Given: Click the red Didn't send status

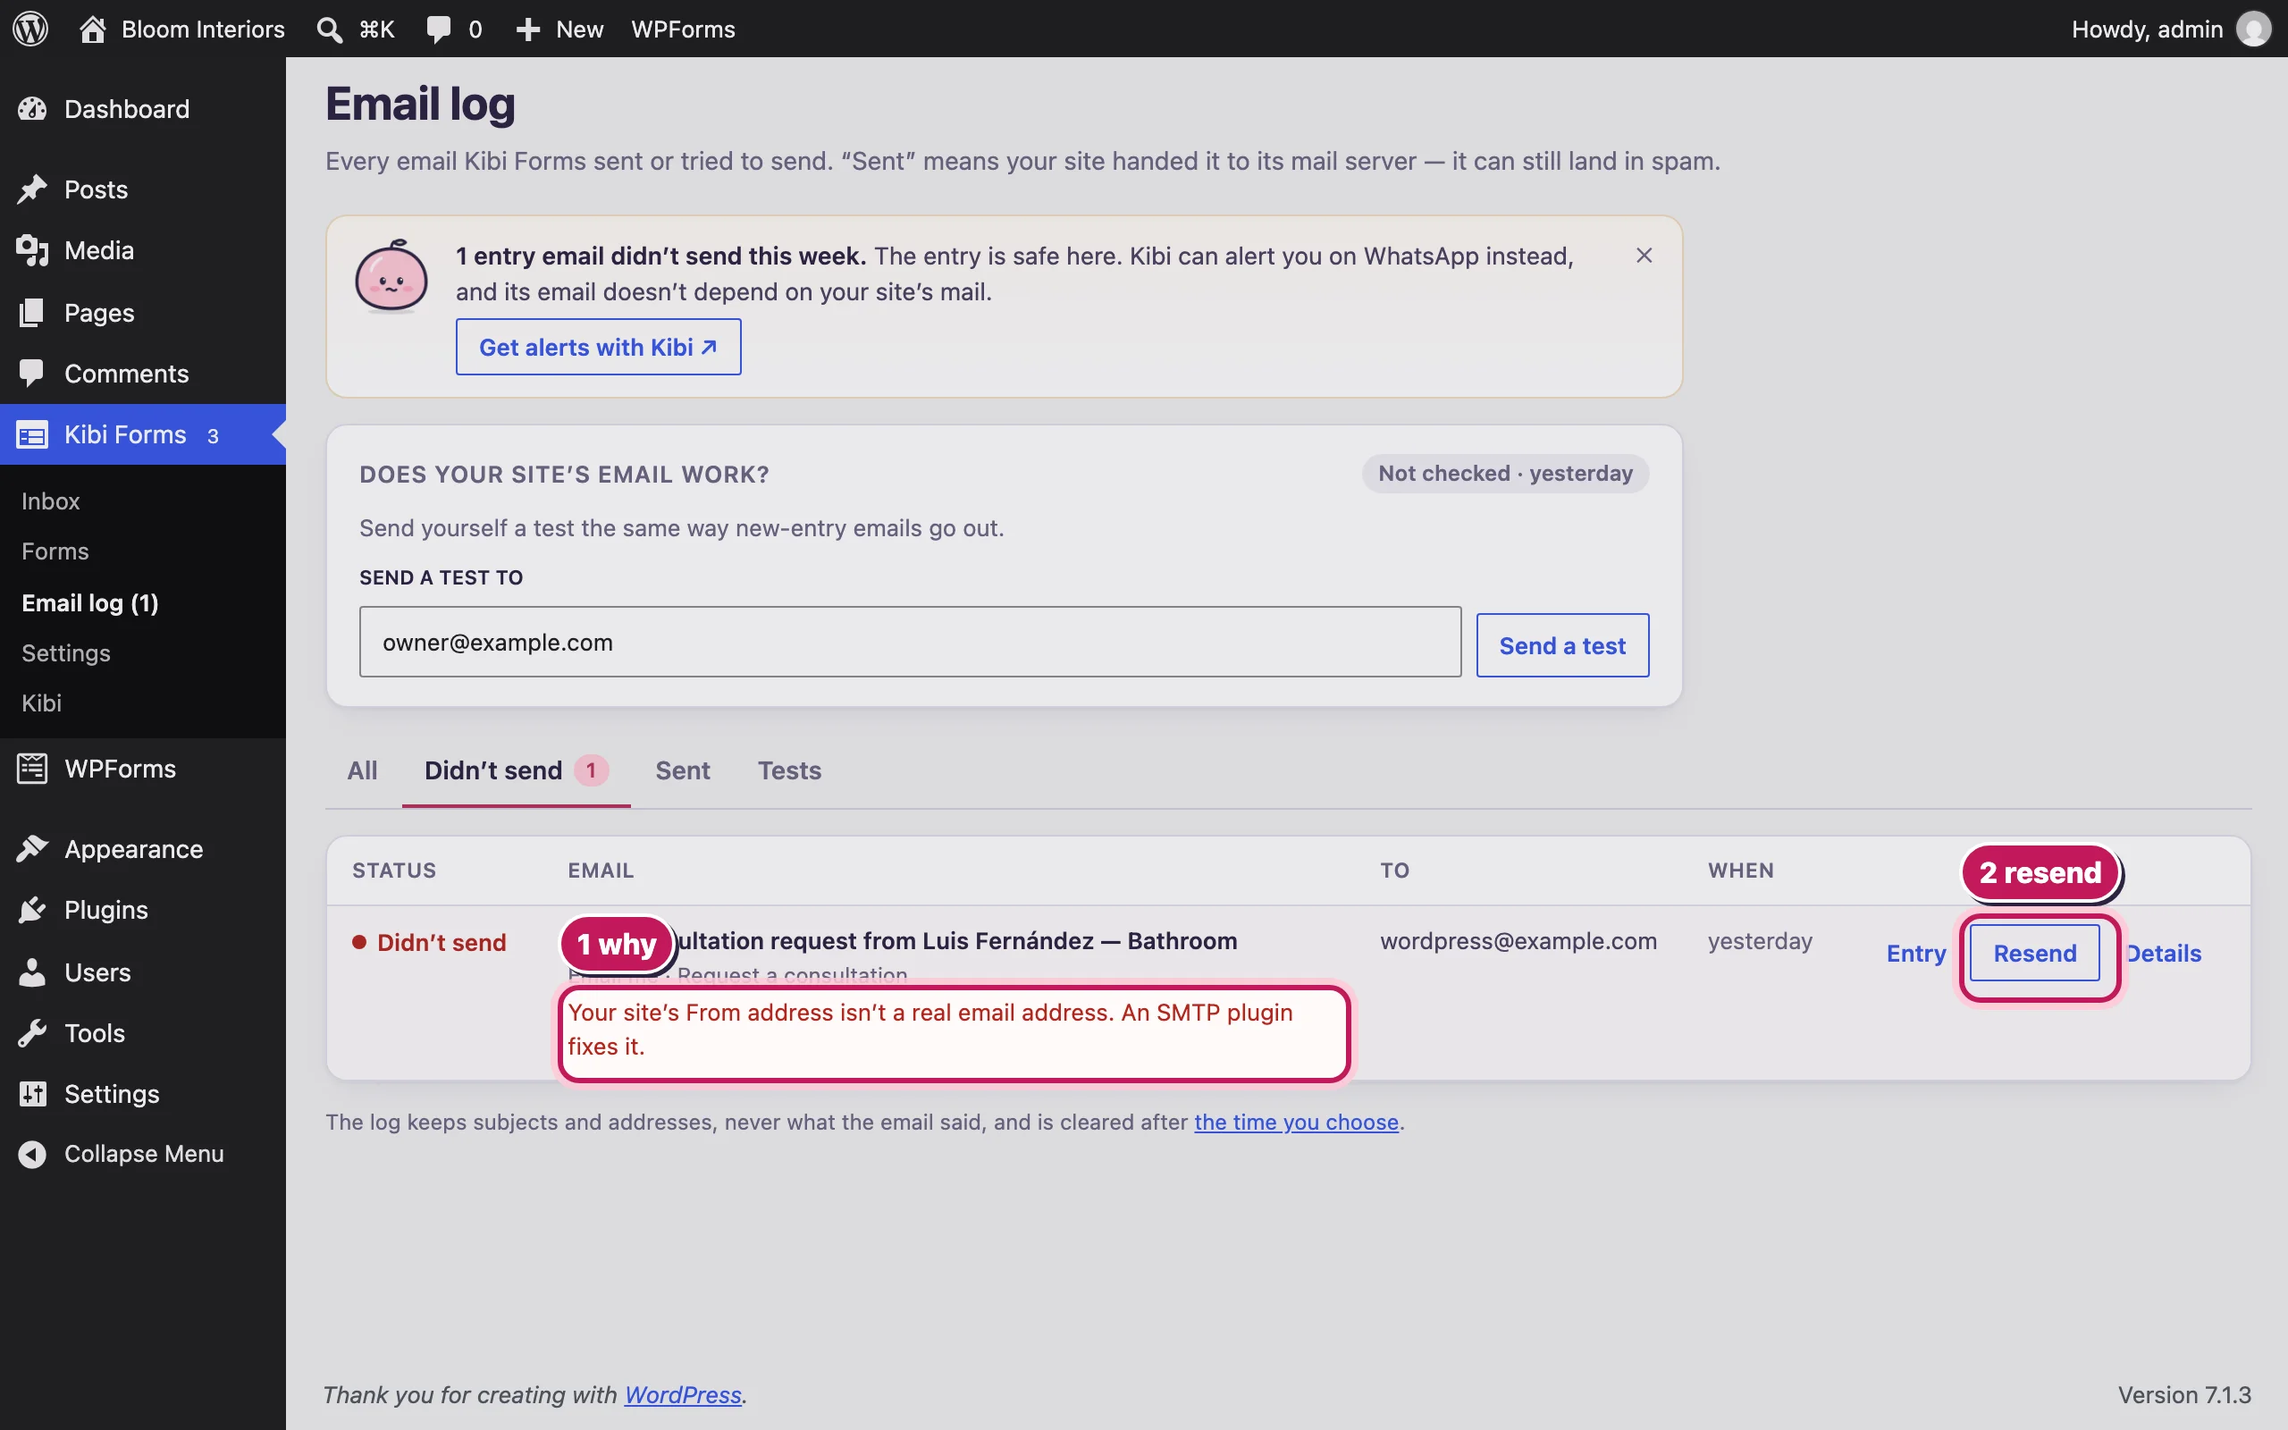Looking at the screenshot, I should tap(429, 943).
